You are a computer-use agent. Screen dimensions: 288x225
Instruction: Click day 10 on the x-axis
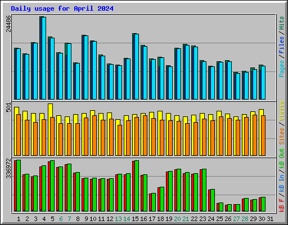tap(93, 219)
